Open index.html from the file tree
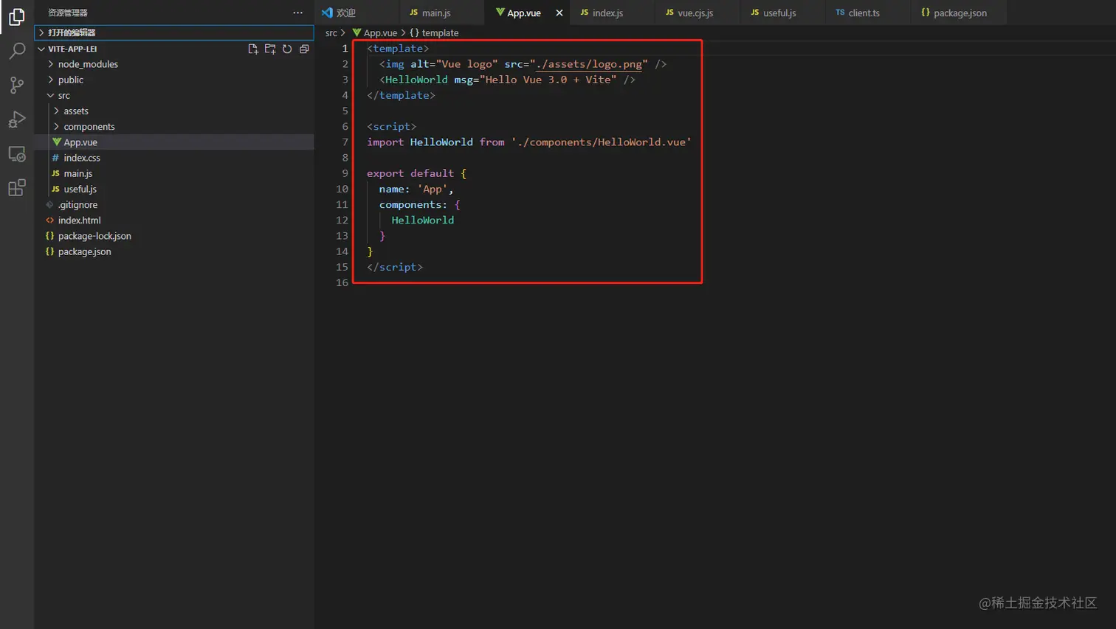1116x629 pixels. 79,220
